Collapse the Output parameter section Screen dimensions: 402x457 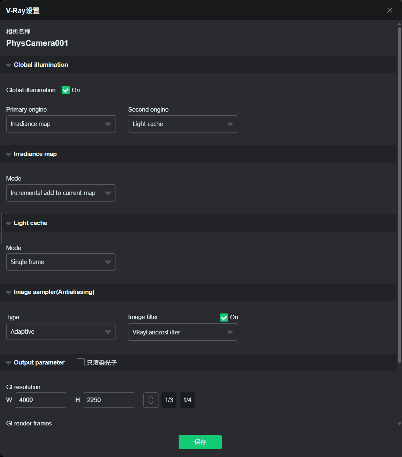(8, 363)
